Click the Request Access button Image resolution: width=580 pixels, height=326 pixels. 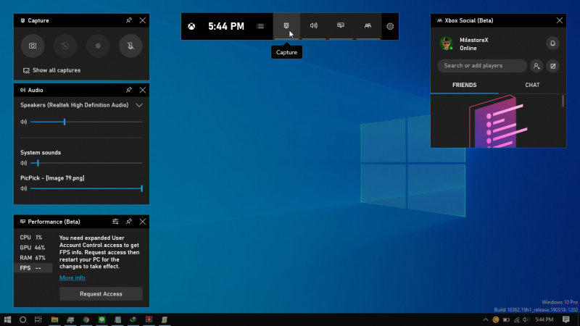point(101,294)
